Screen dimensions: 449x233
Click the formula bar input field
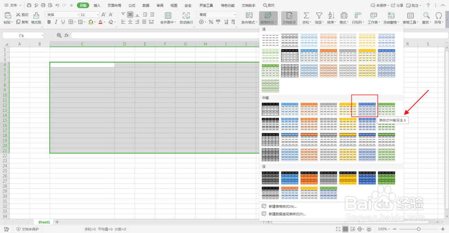259,35
